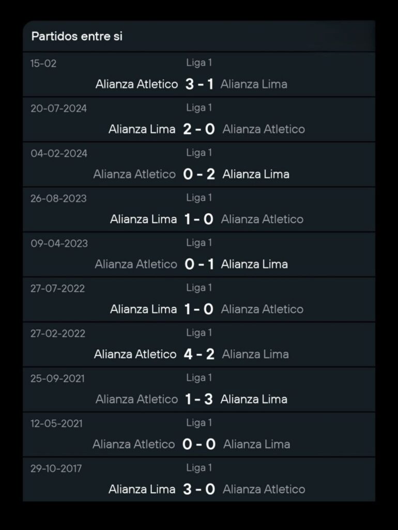Viewport: 398px width, 530px height.
Task: Open the 1 - 3 score result
Action: [199, 399]
